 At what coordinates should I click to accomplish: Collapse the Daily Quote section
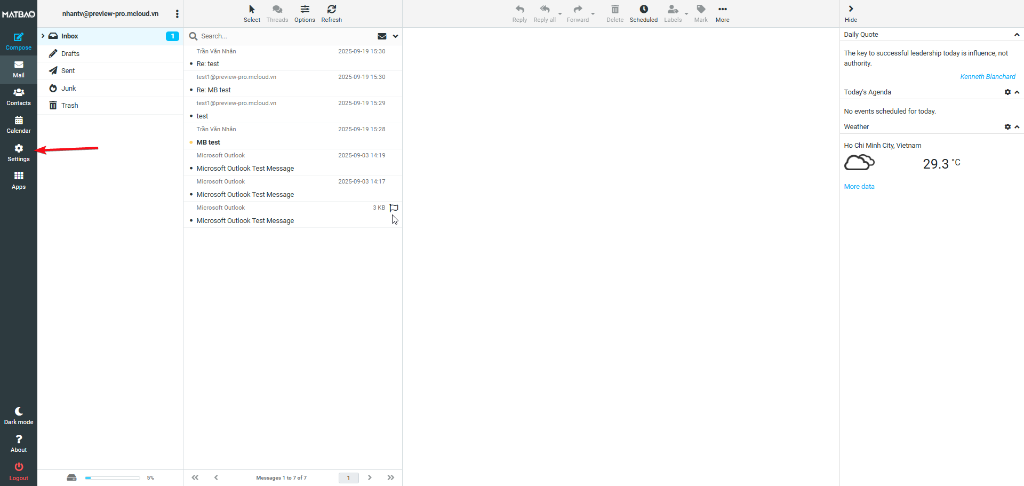point(1017,35)
